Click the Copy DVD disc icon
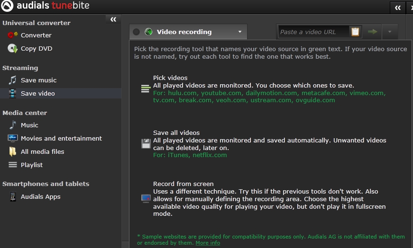This screenshot has height=248, width=413. coord(12,48)
